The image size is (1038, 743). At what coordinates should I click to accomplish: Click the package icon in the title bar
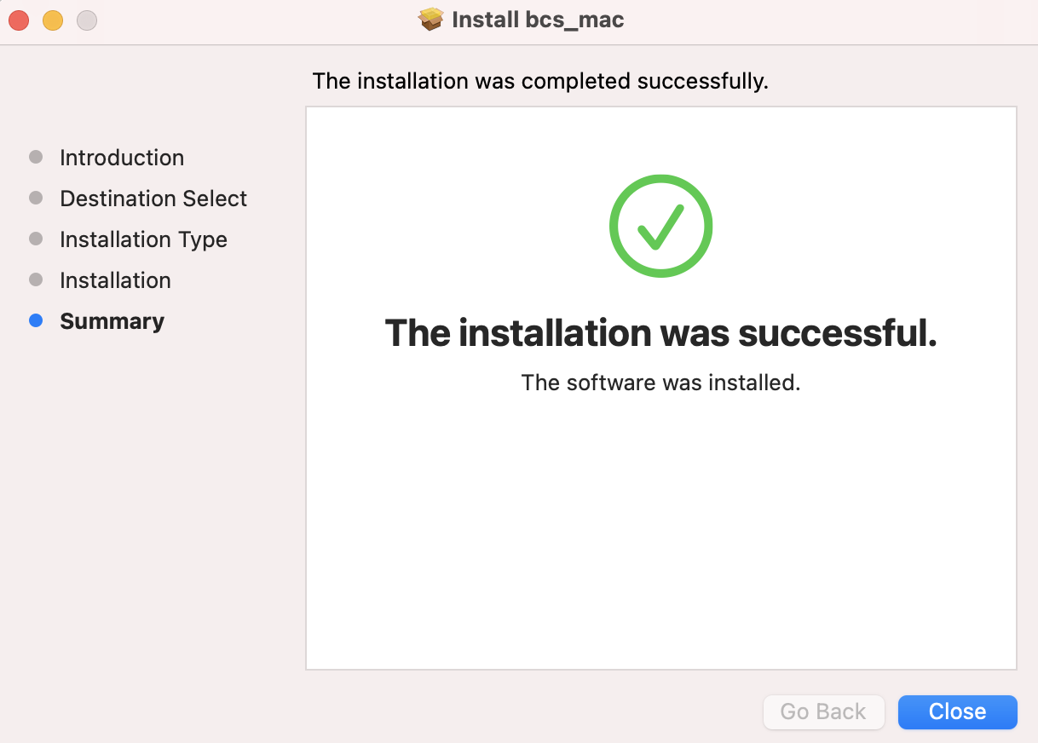[430, 19]
